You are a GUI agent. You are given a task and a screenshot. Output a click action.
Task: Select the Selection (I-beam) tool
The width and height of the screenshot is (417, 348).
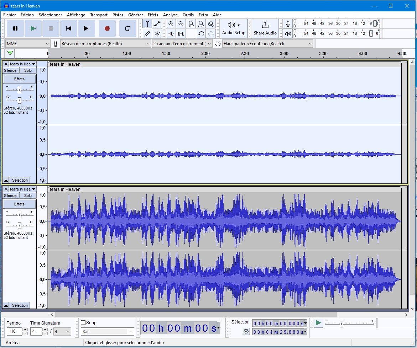(x=147, y=24)
